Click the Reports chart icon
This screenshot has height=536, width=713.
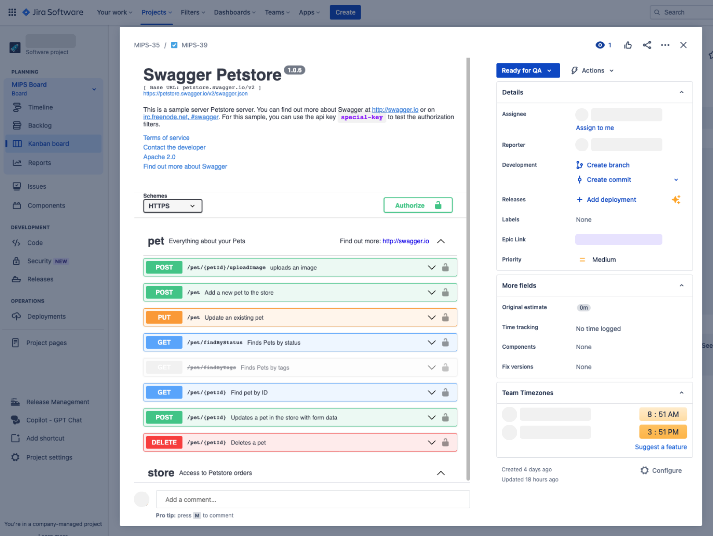pos(17,163)
